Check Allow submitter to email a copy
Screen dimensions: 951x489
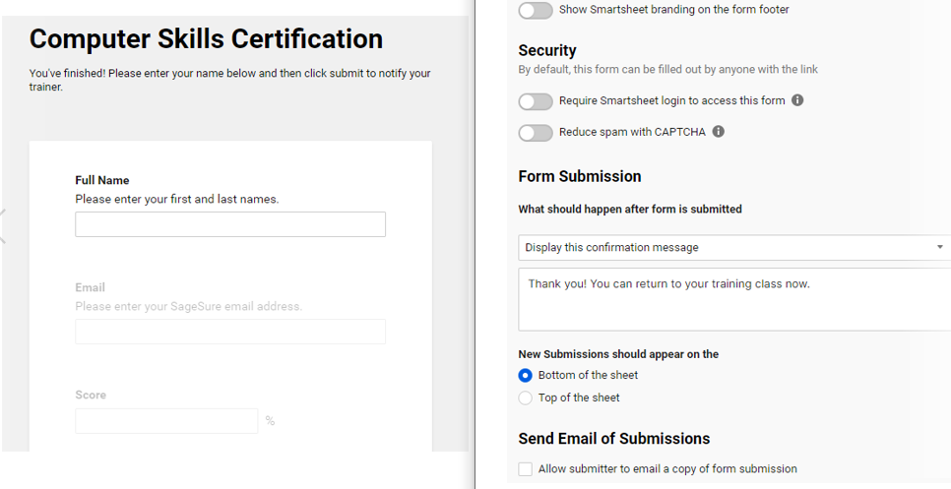coord(526,469)
